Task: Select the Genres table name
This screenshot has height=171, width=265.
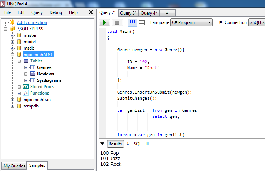Action: click(44, 67)
